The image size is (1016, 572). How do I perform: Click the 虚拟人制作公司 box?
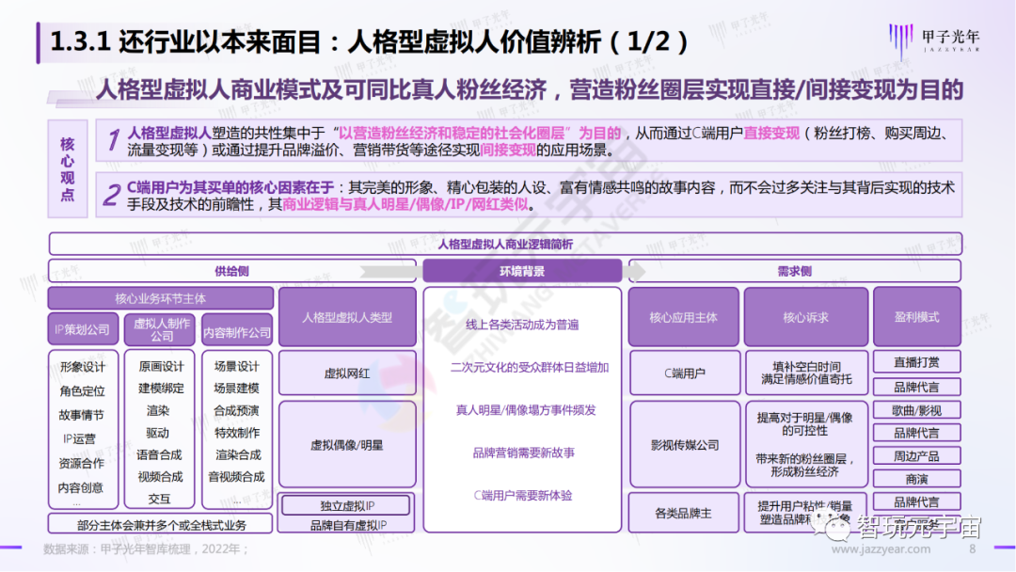tap(159, 329)
